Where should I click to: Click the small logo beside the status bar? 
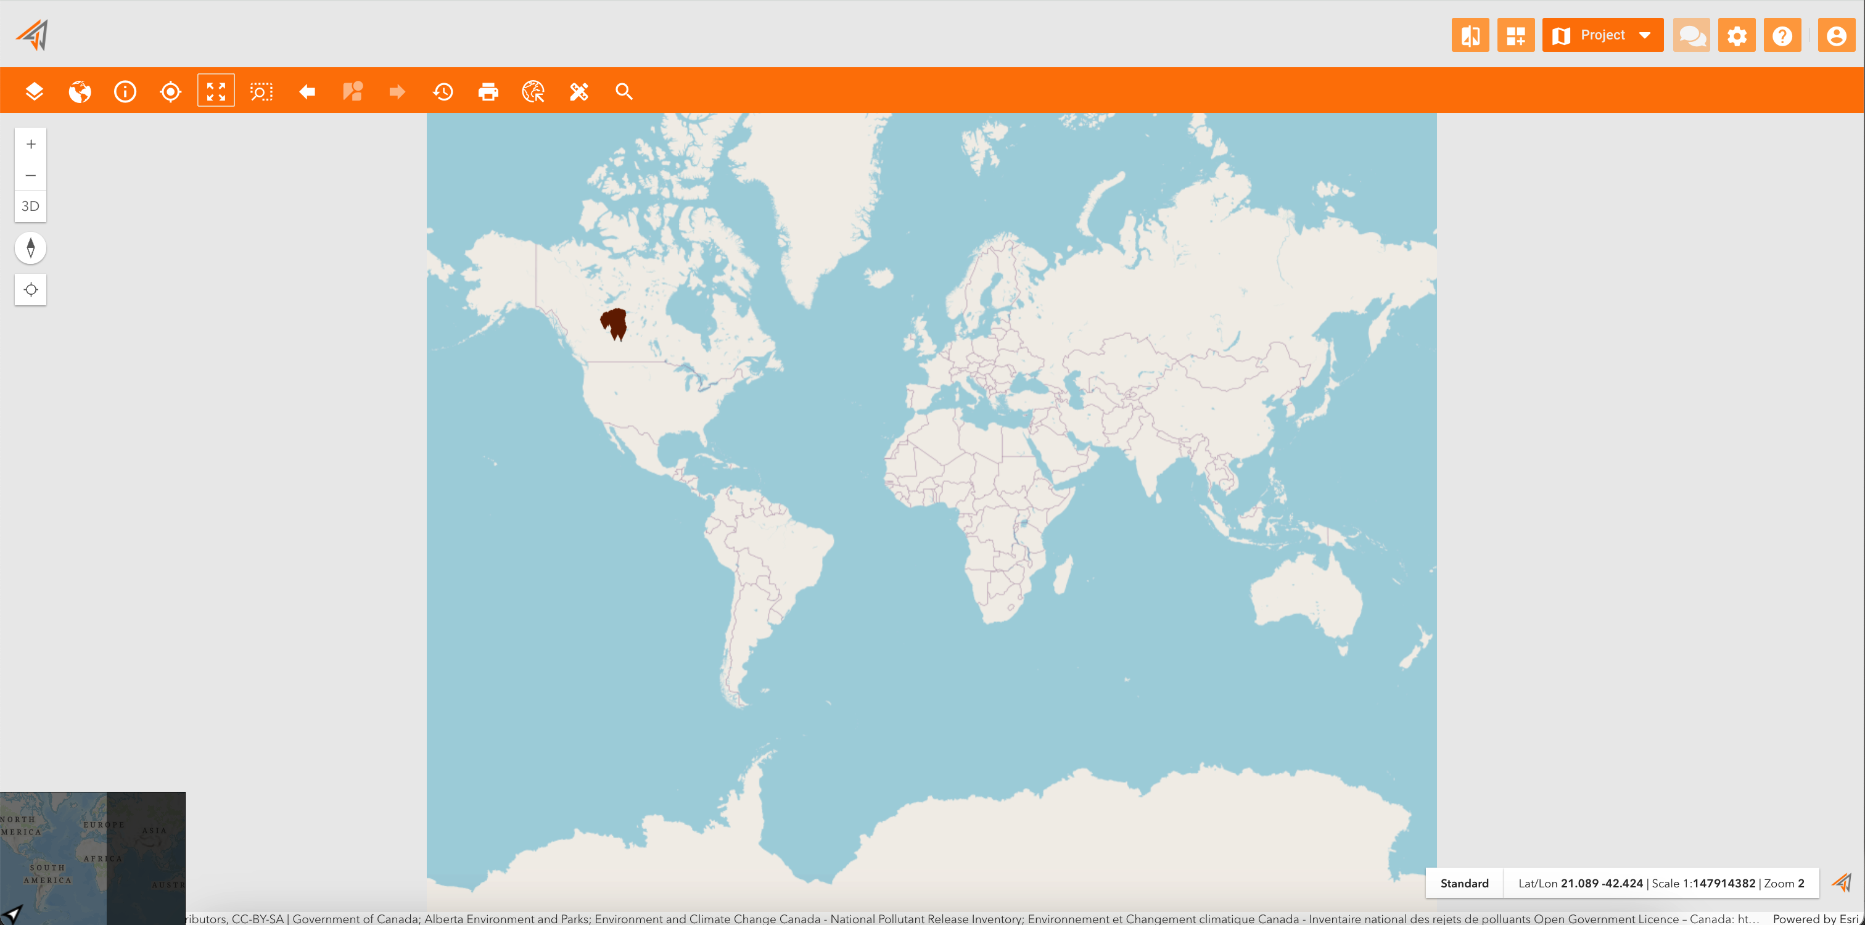pos(1842,883)
